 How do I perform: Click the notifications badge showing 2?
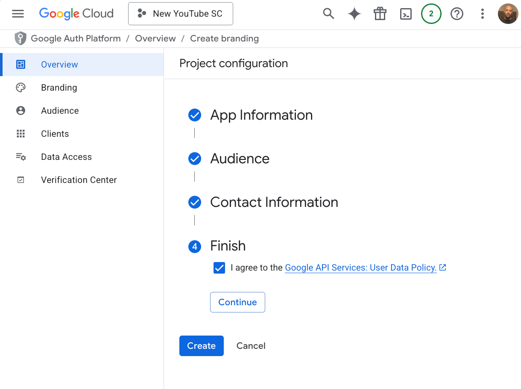click(x=431, y=14)
